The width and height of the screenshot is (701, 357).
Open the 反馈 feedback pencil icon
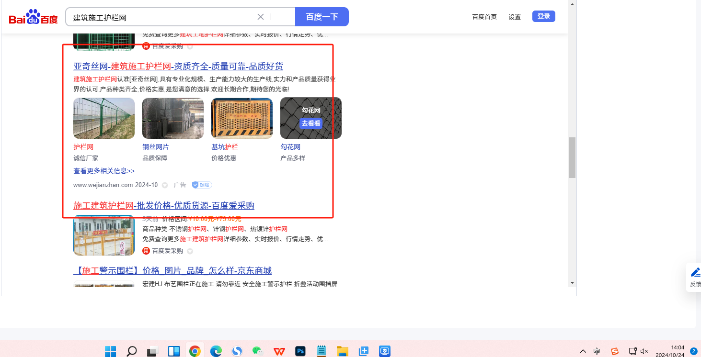695,273
